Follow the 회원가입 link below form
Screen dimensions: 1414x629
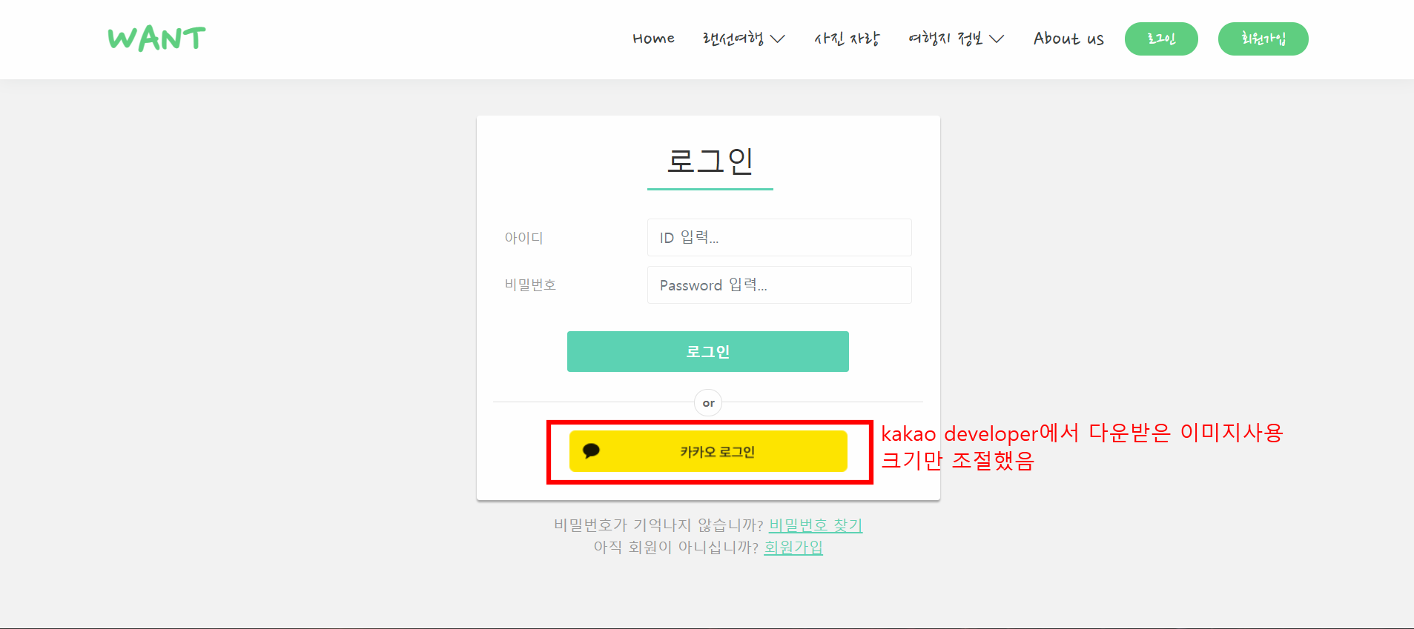tap(793, 547)
